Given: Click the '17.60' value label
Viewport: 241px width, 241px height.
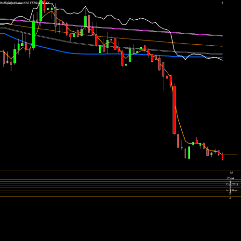Looking at the screenshot, I should (230, 178).
